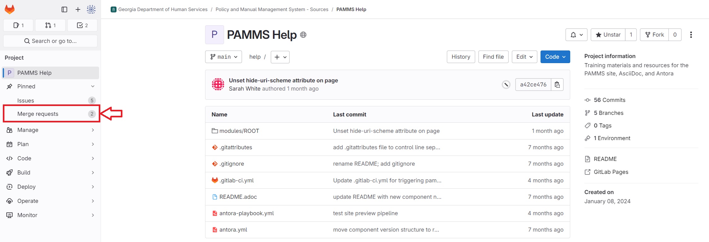This screenshot has height=242, width=709.
Task: Open the .gitattributes file
Action: click(236, 147)
